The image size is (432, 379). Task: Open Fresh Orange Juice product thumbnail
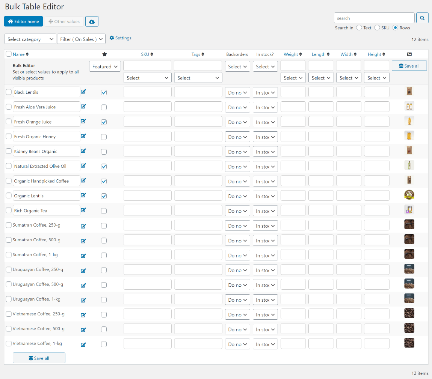(x=409, y=121)
